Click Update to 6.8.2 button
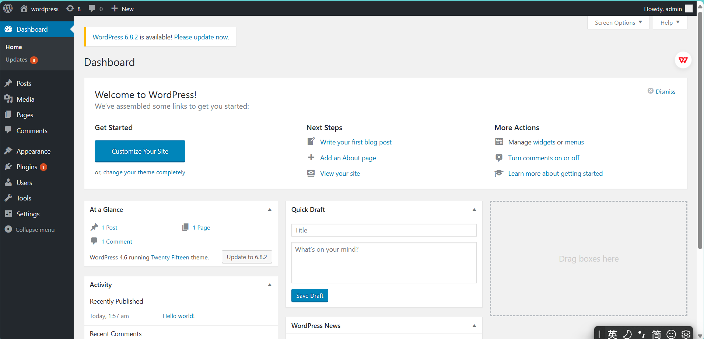704x339 pixels. 247,257
